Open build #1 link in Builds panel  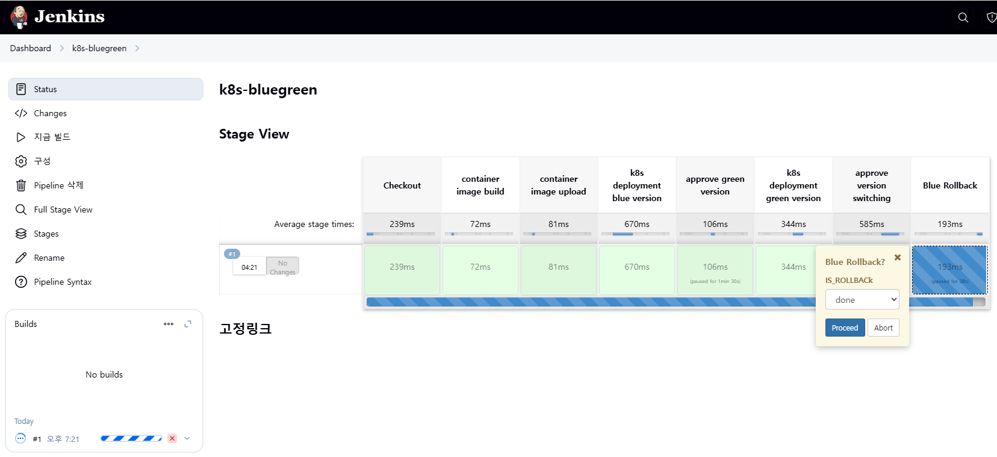(37, 439)
